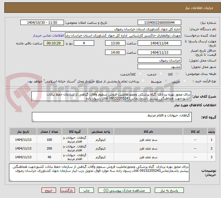Image resolution: width=221 pixels, height=198 pixels.
Task: Click the price validity date 1404/11/13 field
Action: coord(159,53)
